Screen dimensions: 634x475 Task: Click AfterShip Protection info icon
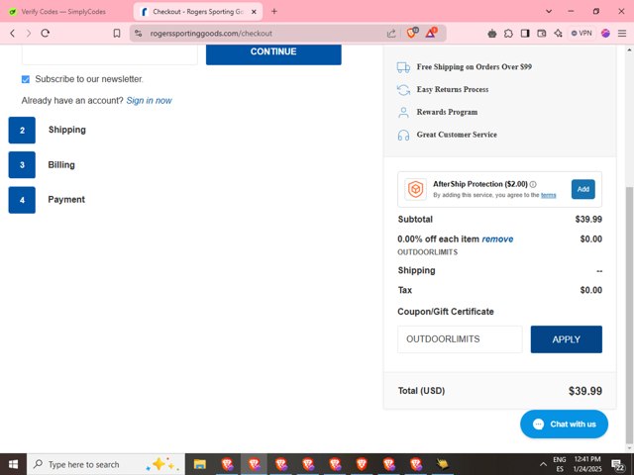[533, 184]
